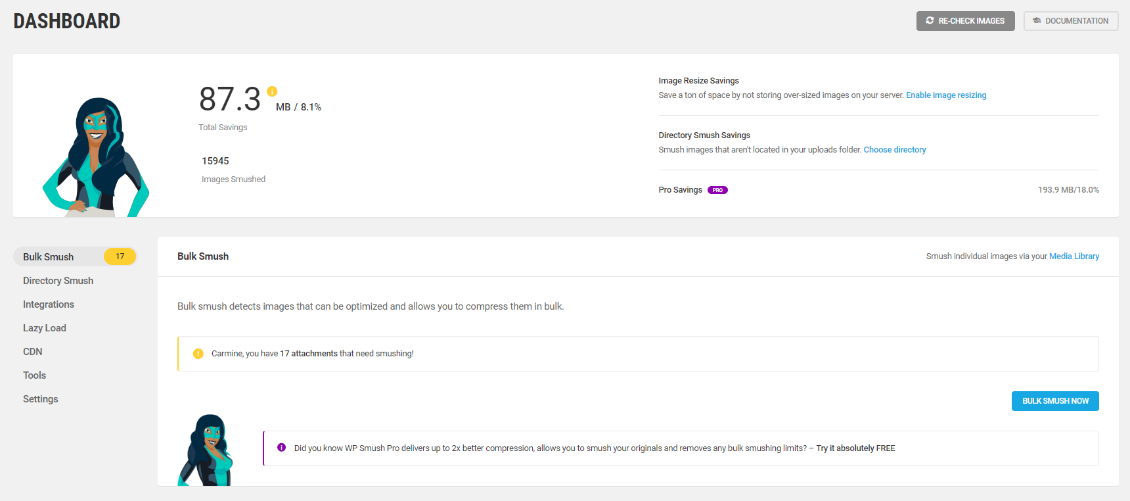Switch to the Integrations tab

point(49,304)
